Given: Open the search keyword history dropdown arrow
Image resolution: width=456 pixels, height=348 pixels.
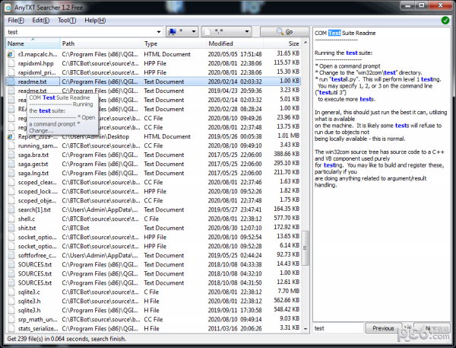Looking at the screenshot, I should (x=159, y=32).
